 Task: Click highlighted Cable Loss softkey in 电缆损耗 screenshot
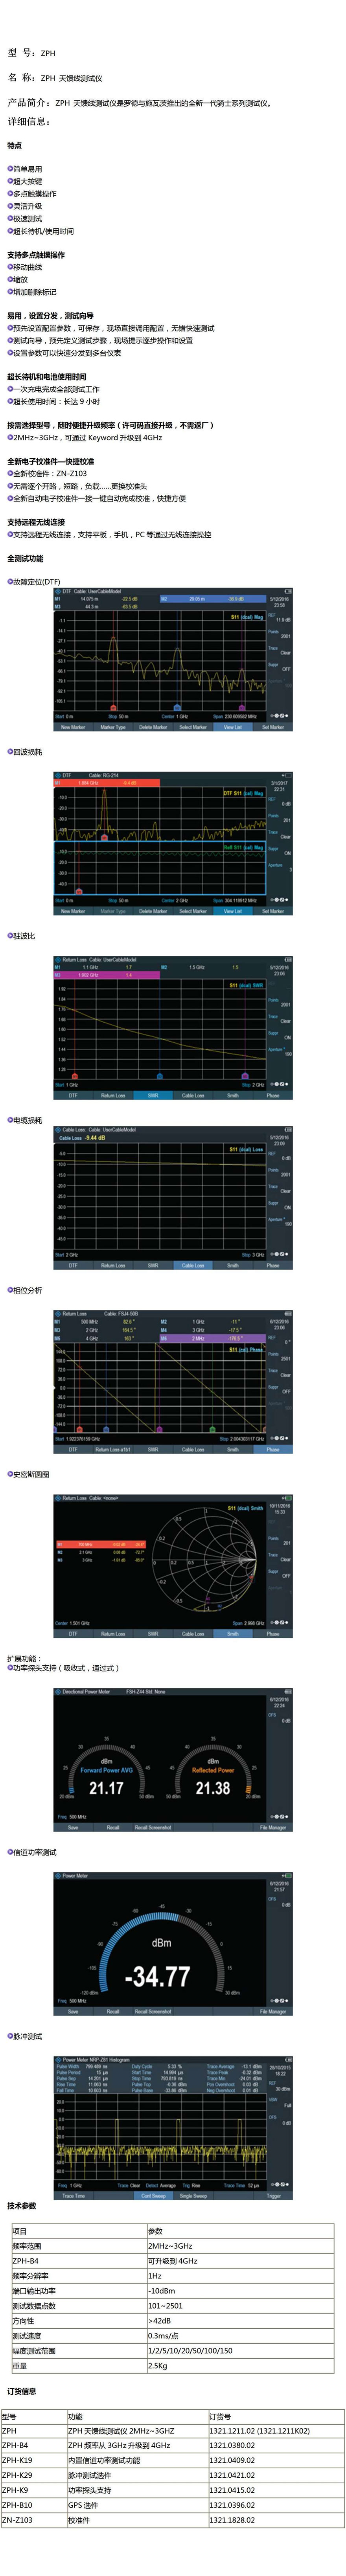click(x=193, y=1265)
